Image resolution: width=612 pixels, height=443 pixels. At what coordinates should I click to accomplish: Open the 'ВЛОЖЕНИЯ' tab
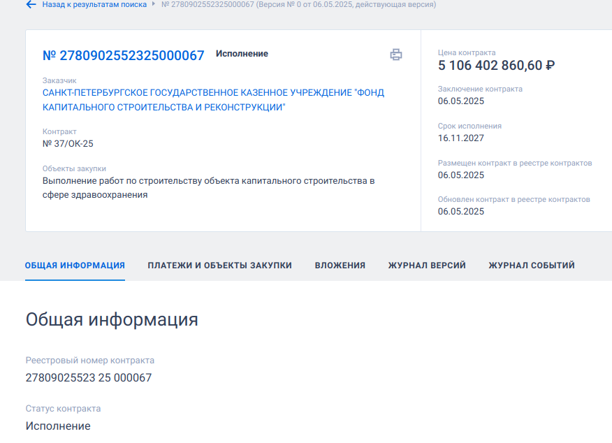point(340,266)
